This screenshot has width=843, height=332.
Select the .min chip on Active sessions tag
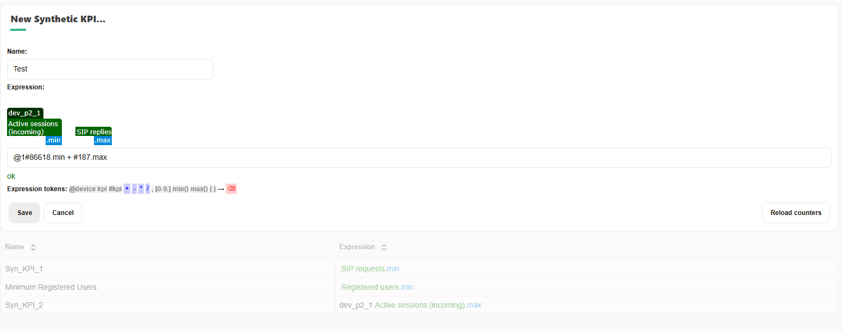(53, 140)
